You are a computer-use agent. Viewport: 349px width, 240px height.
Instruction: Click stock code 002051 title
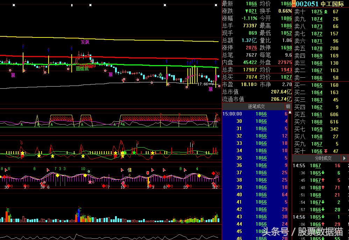click(307, 4)
